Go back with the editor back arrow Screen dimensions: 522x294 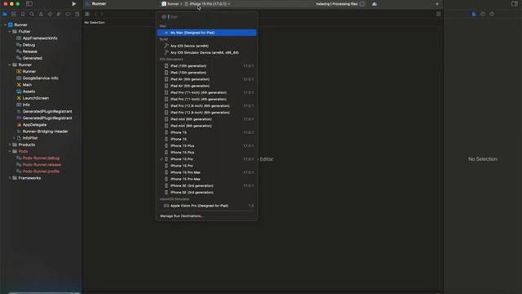[95, 15]
